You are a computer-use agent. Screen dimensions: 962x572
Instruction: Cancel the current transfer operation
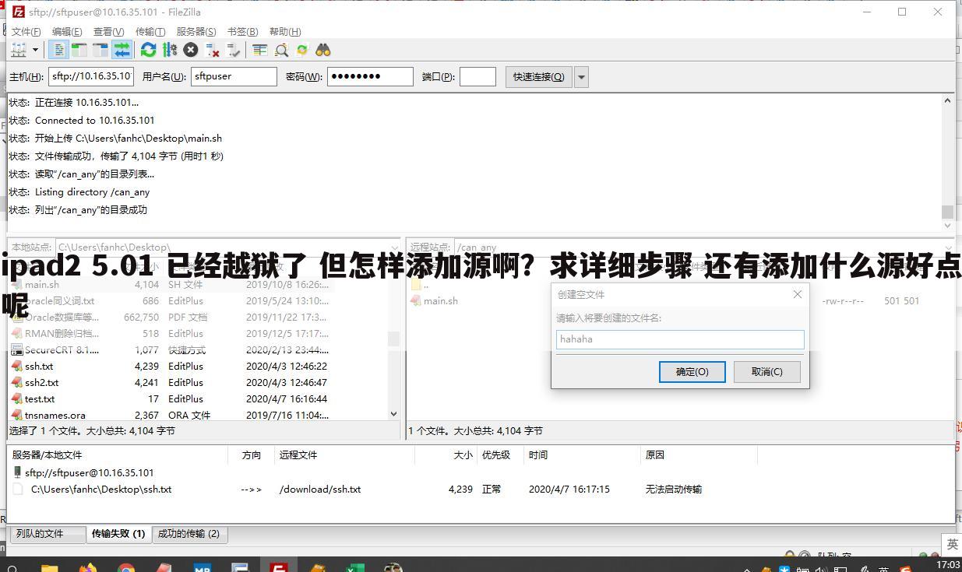[190, 49]
